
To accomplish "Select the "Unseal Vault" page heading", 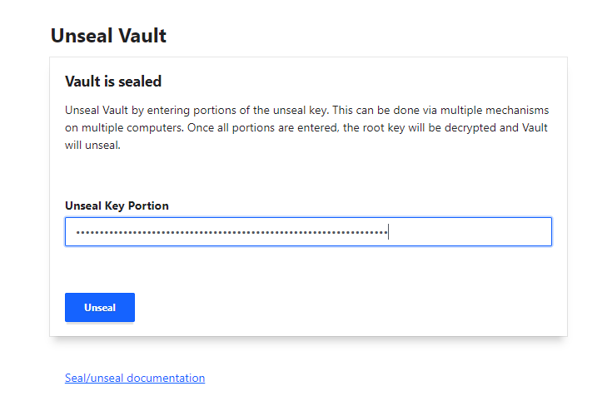I will pyautogui.click(x=108, y=36).
